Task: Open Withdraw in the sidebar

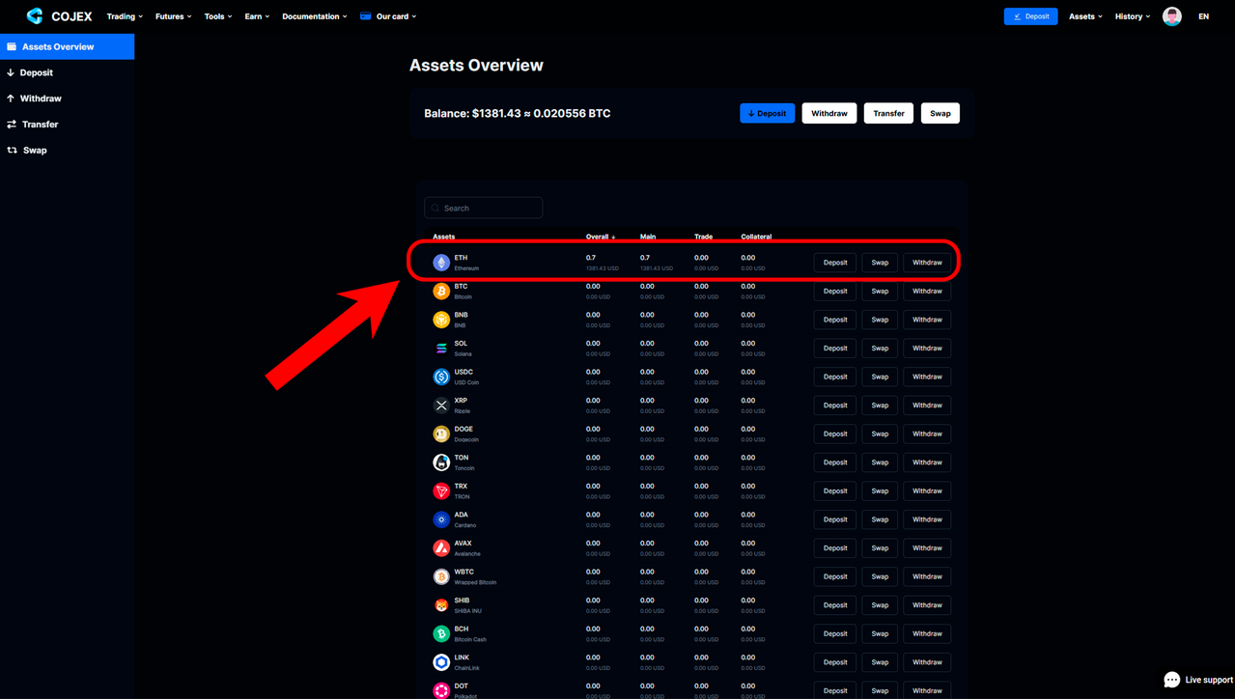Action: point(67,98)
